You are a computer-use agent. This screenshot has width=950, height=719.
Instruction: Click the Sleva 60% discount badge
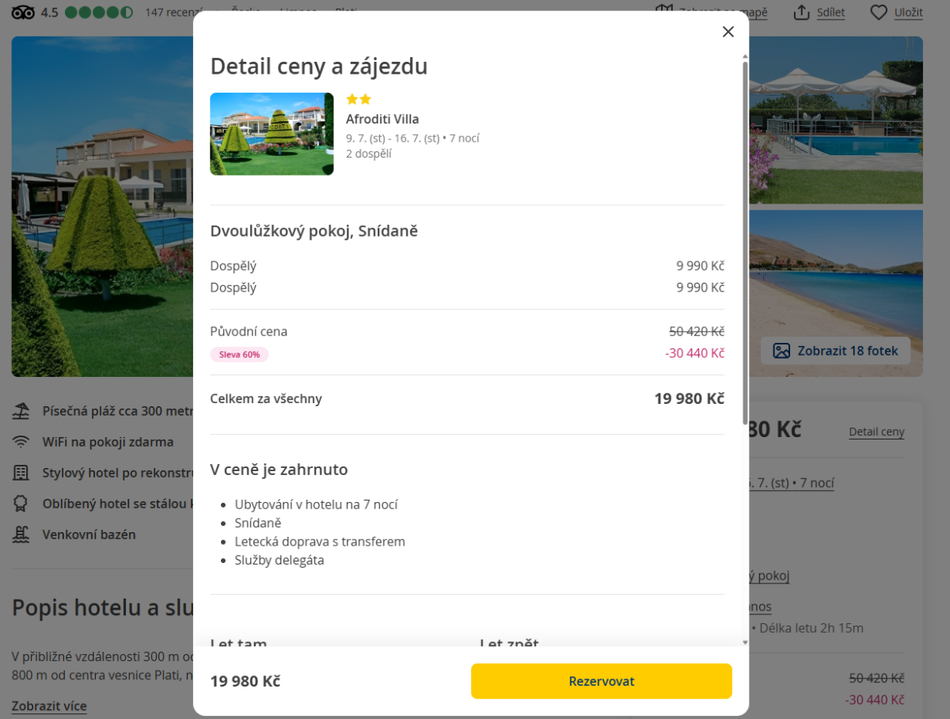(x=239, y=355)
